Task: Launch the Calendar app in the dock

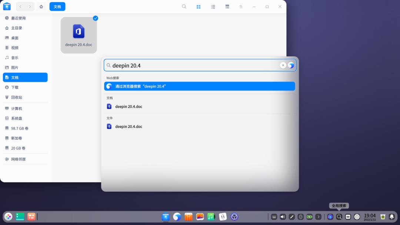Action: click(223, 217)
